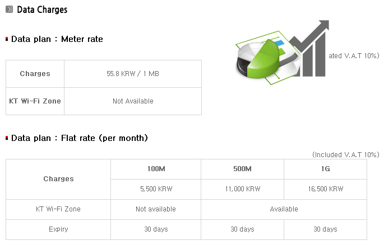Click the 16,500 KRW price cell

click(325, 189)
